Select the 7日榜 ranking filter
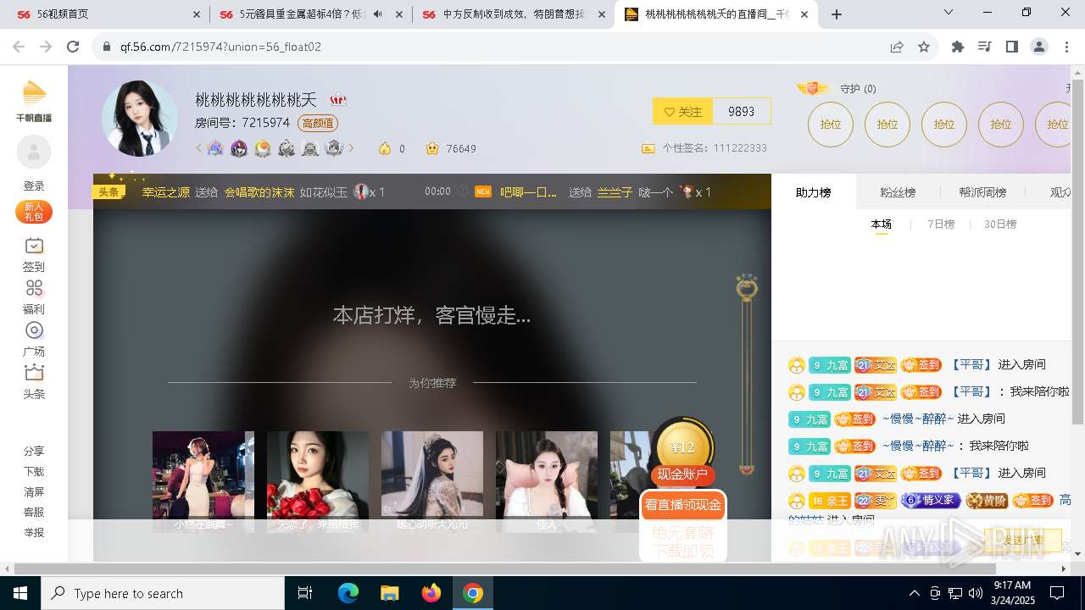This screenshot has height=610, width=1085. pyautogui.click(x=941, y=225)
